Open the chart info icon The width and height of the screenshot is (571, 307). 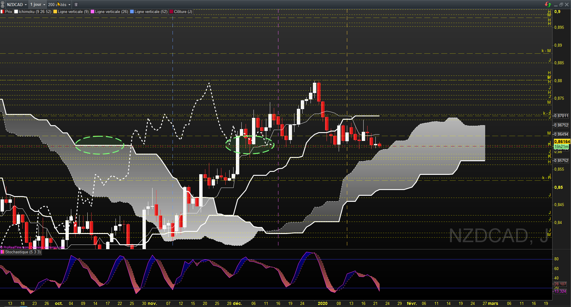[x=76, y=5]
